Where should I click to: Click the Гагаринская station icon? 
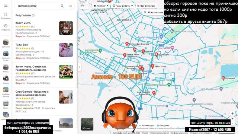click(x=222, y=116)
